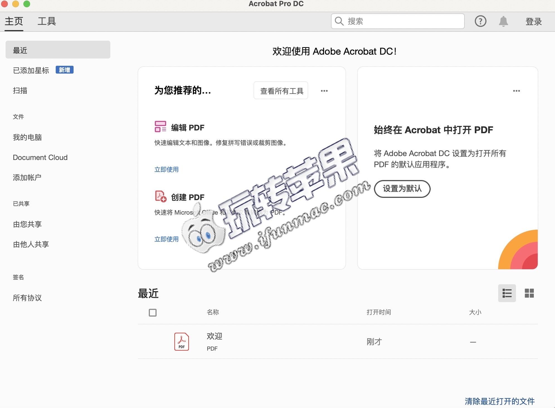
Task: Open more options on the 为您推荐的 card
Action: pyautogui.click(x=324, y=91)
